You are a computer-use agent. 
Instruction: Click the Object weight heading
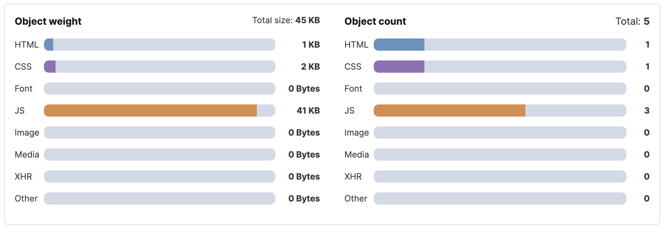point(48,21)
